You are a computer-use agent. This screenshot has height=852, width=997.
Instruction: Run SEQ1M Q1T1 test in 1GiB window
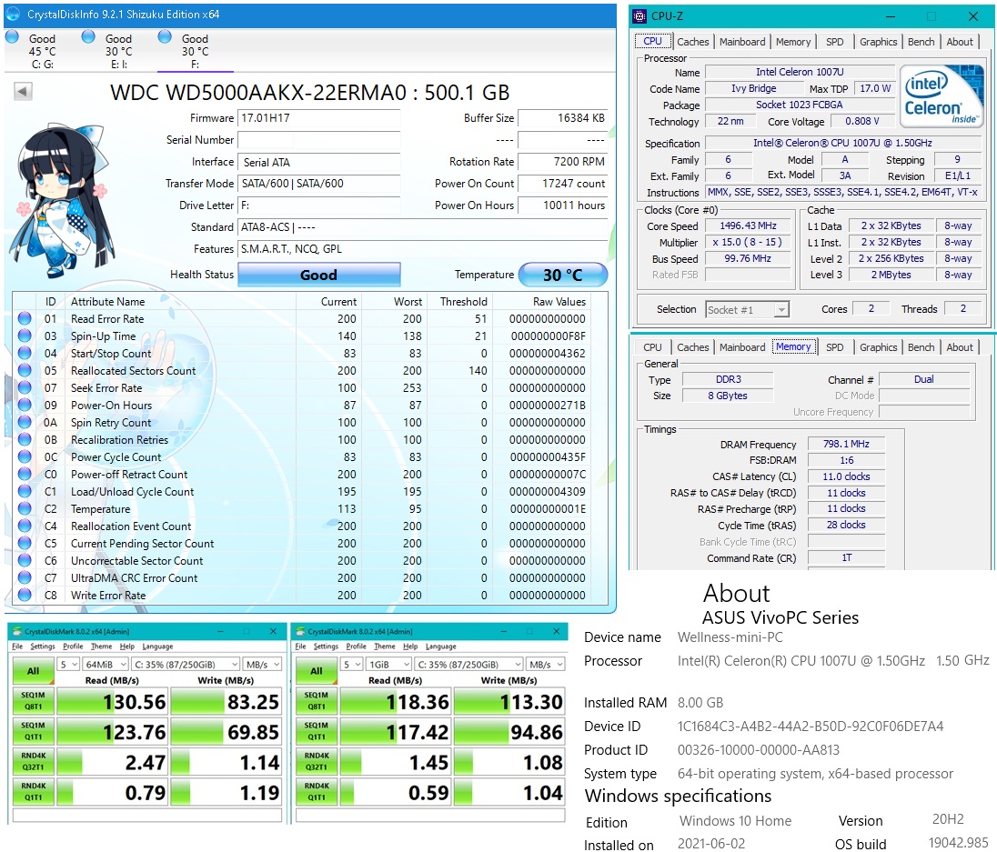click(x=316, y=731)
